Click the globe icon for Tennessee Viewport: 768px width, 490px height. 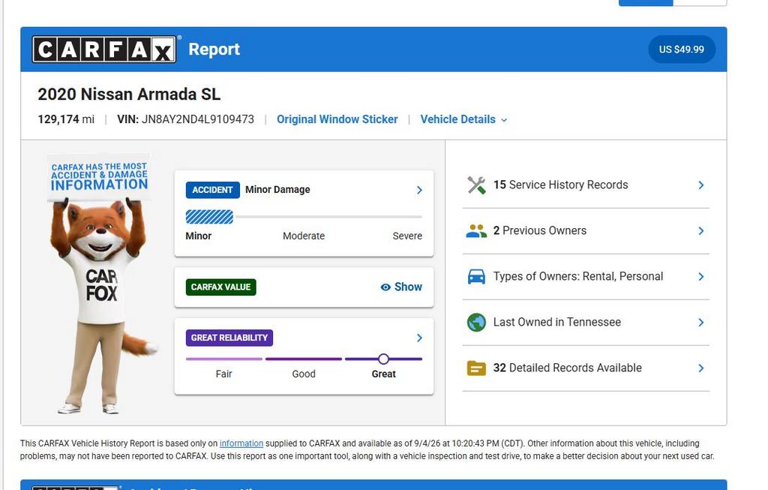(x=476, y=323)
